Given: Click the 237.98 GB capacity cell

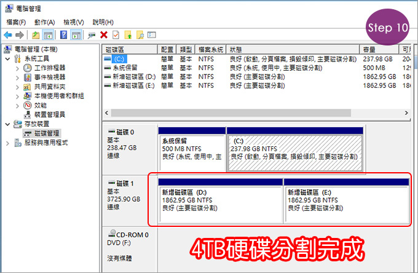Looking at the screenshot, I should 377,59.
